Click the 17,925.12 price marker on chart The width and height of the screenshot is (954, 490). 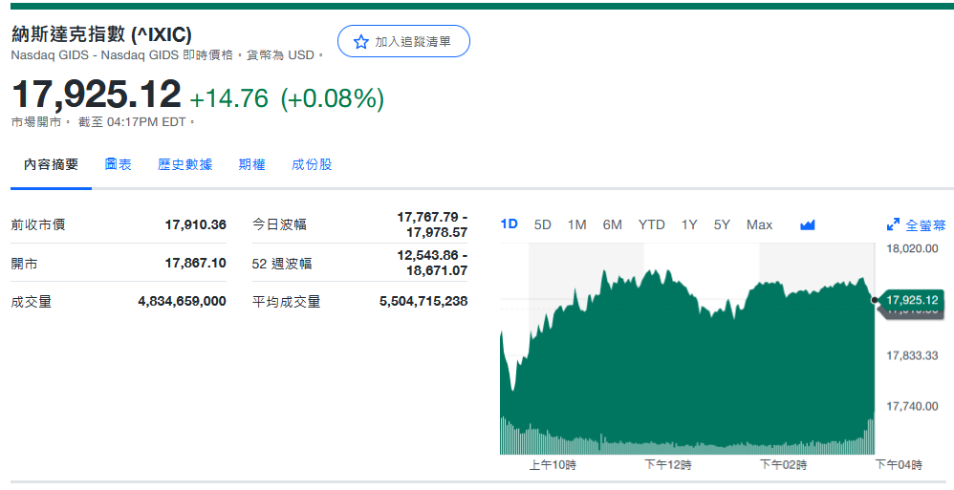[x=911, y=300]
